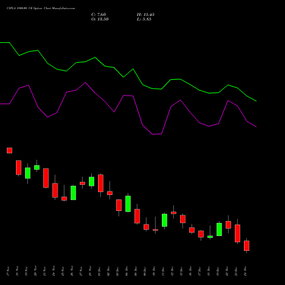Image resolution: width=285 pixels, height=285 pixels.
Task: Click the green candlestick above 19 Nov
Action: pos(28,173)
